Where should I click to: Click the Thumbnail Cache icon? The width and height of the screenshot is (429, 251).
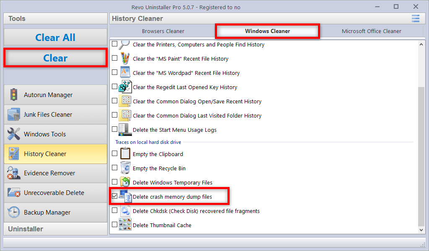click(125, 225)
